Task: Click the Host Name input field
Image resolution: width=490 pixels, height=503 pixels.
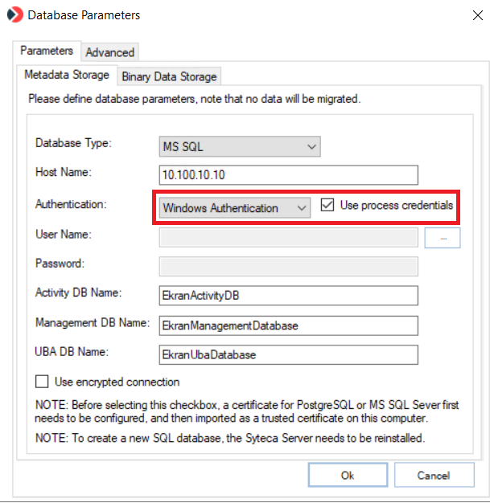Action: 290,175
